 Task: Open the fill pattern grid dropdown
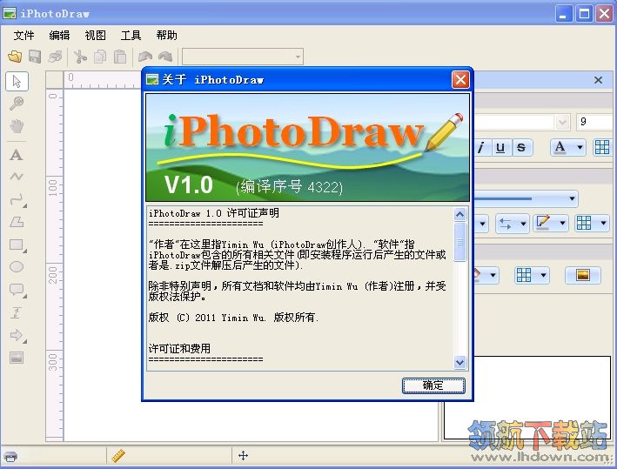[x=532, y=275]
